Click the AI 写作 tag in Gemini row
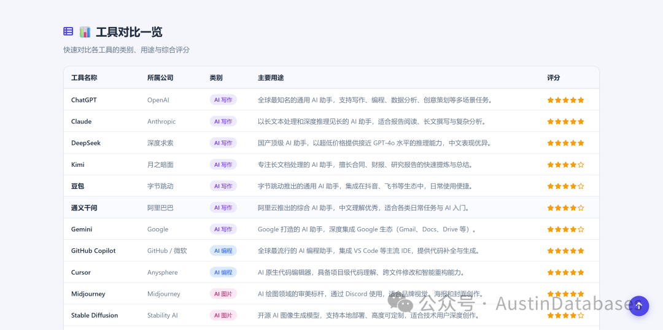 pos(223,229)
